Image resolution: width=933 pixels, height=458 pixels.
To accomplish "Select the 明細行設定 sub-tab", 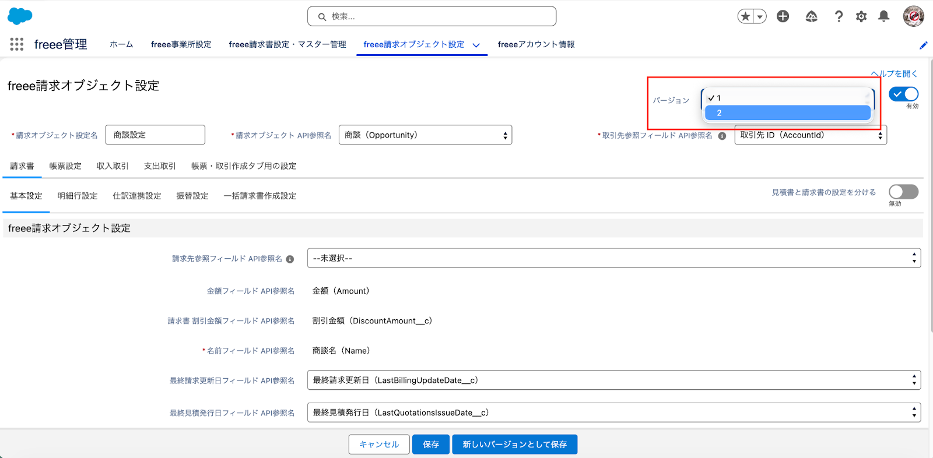I will point(78,196).
